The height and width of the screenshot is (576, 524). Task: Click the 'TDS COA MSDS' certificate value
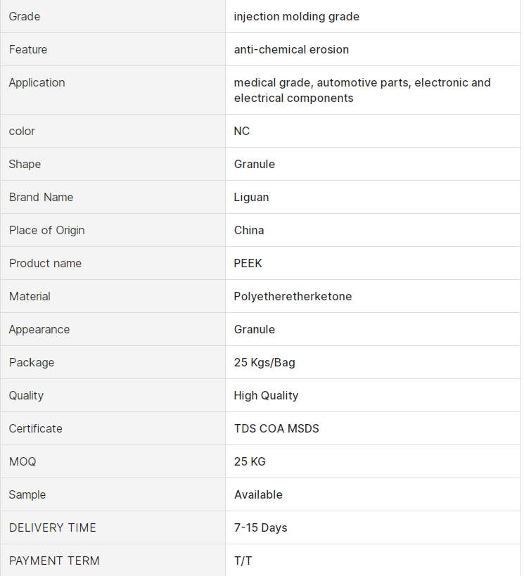pyautogui.click(x=276, y=428)
